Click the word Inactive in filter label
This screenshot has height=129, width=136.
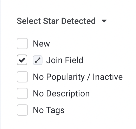click(x=108, y=77)
